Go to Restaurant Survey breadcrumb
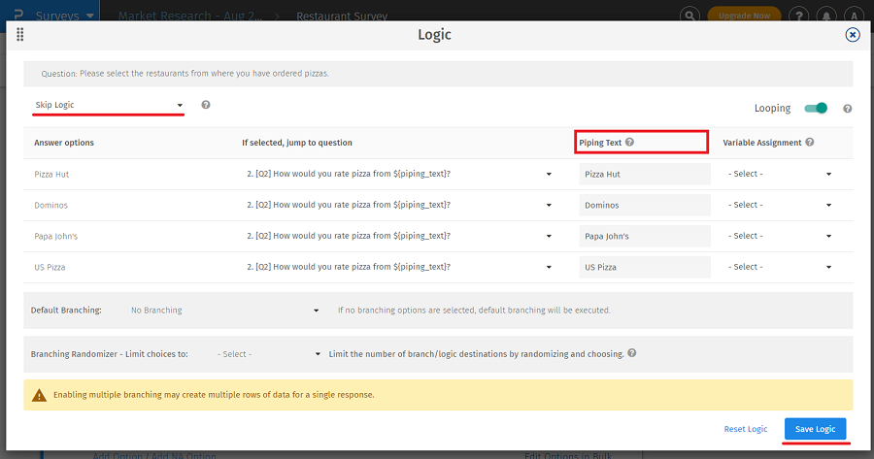This screenshot has width=874, height=459. point(341,16)
